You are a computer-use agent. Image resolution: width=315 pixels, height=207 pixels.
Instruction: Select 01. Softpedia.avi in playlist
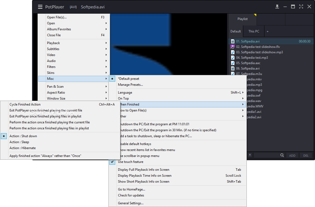(271, 41)
